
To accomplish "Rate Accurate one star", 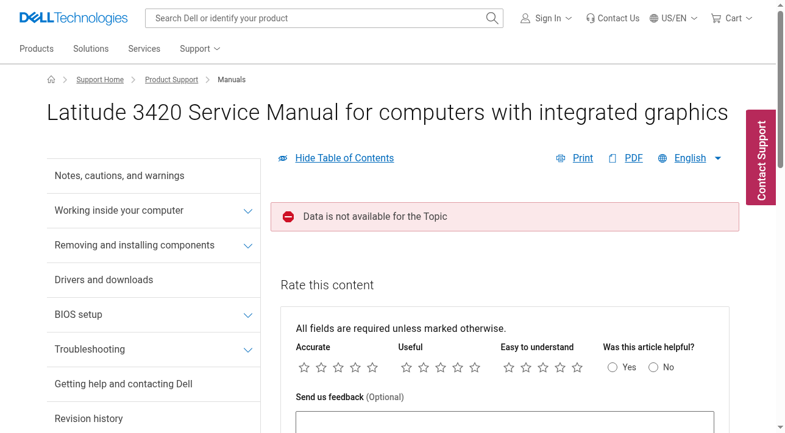I will click(304, 367).
